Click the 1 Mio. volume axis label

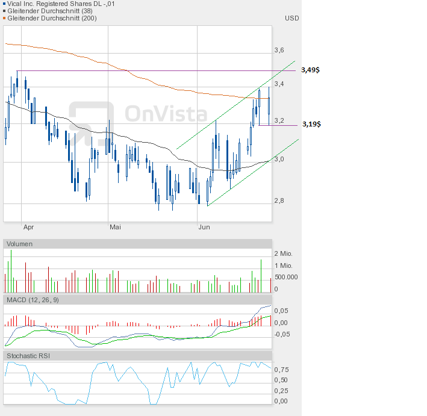[283, 265]
